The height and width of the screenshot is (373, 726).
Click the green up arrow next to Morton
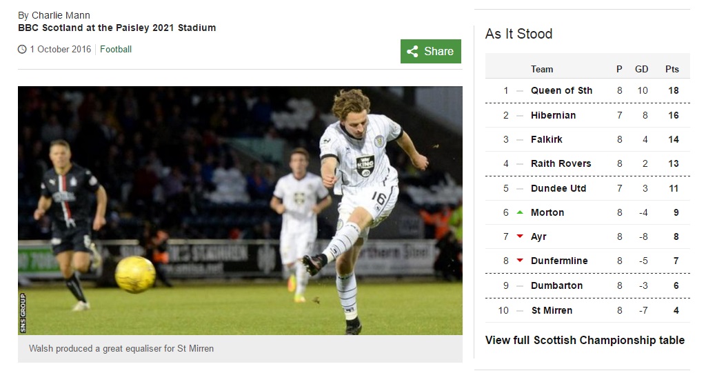(519, 212)
